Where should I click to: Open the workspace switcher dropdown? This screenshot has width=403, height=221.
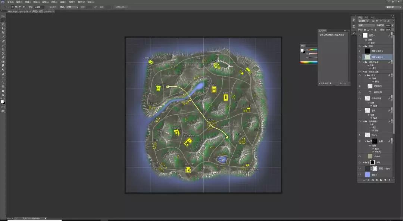(x=394, y=7)
